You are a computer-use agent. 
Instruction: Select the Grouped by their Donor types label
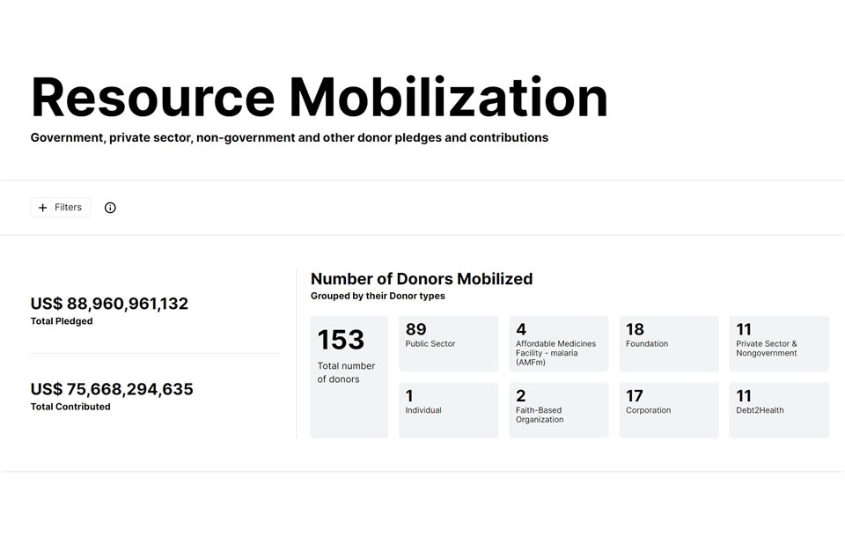(x=378, y=296)
